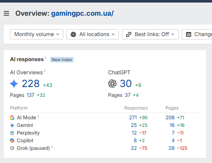Click the chain link icon in Best links

129,34
